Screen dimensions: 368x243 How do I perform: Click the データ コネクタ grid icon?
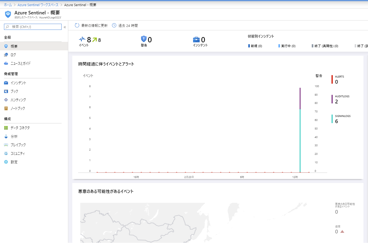coord(6,128)
